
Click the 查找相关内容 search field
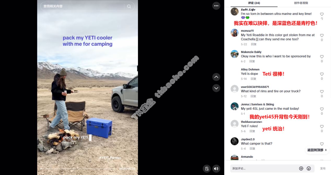click(x=82, y=6)
